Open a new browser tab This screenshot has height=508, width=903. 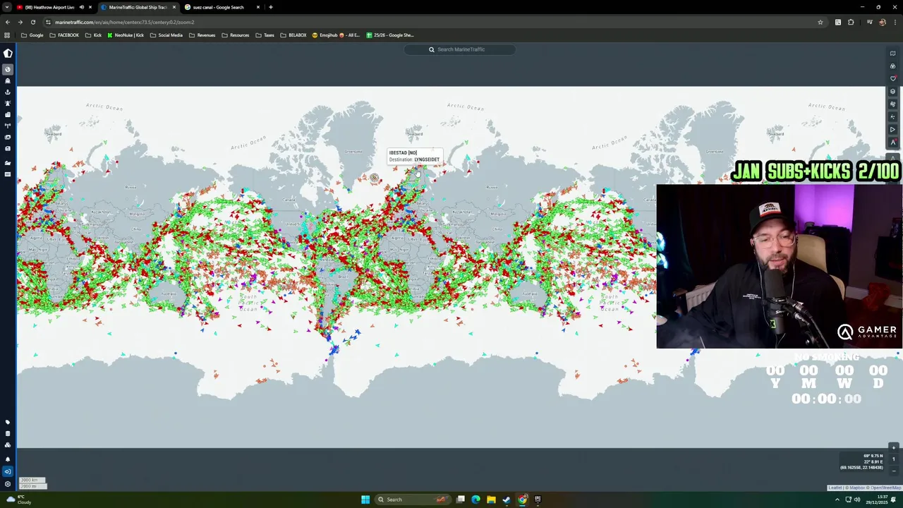(x=271, y=7)
